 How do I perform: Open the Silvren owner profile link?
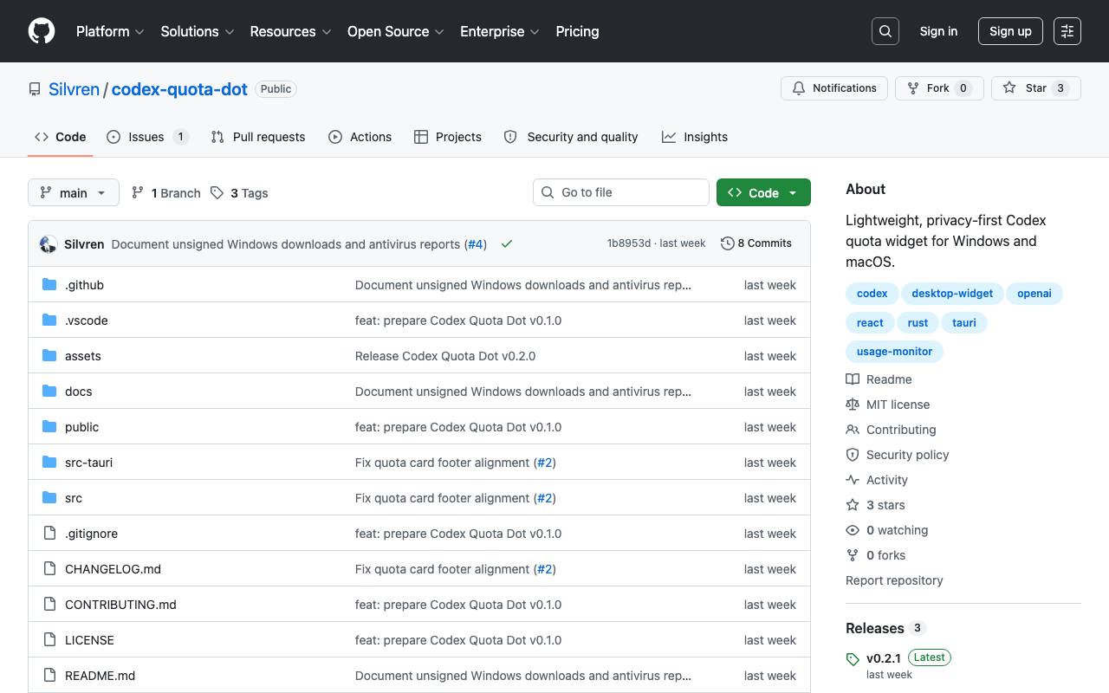click(75, 89)
